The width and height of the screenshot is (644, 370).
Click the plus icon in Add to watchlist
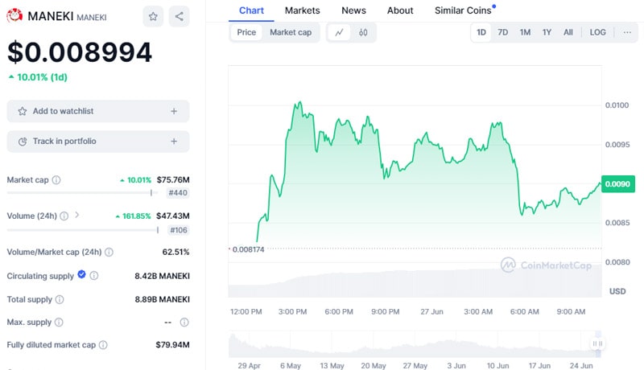point(174,111)
